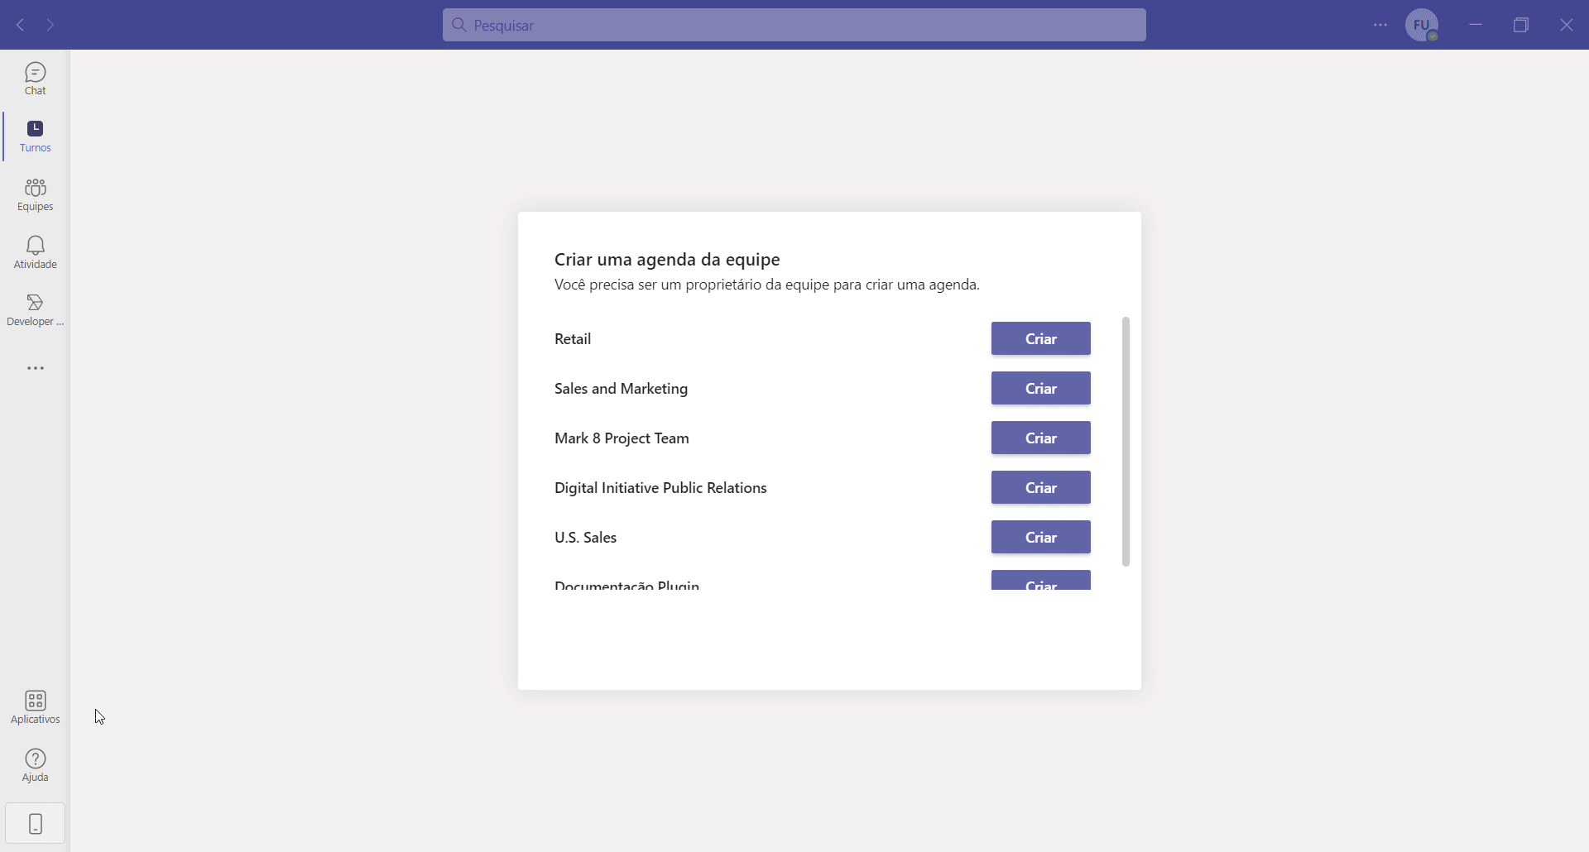Navigate forward with the arrow
This screenshot has width=1589, height=852.
click(x=50, y=25)
